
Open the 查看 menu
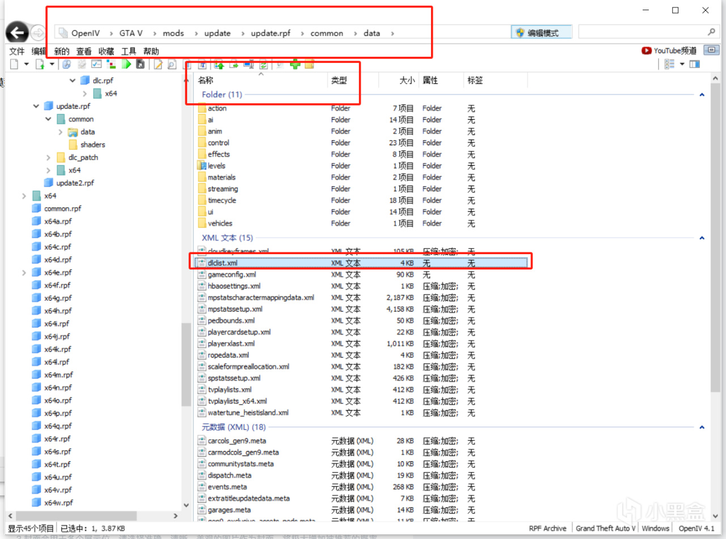pos(84,51)
